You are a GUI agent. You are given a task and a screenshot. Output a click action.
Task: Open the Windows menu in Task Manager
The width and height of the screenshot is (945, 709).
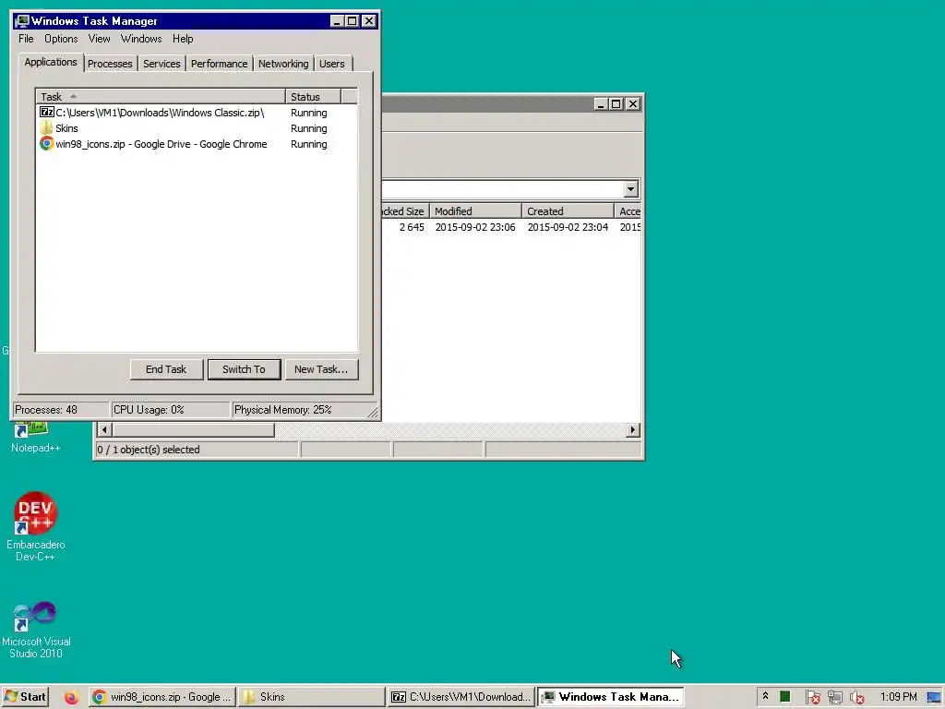pyautogui.click(x=141, y=39)
